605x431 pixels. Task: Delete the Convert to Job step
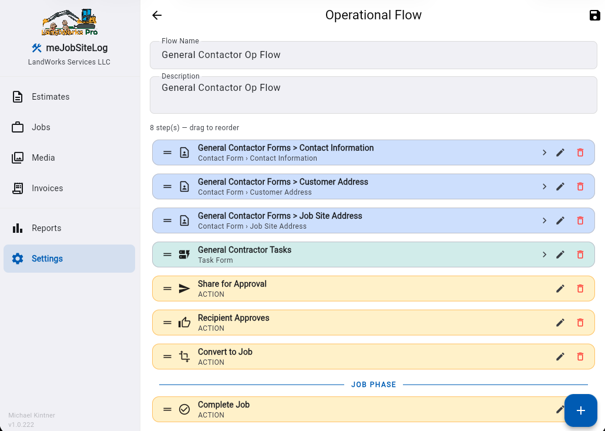(x=580, y=357)
